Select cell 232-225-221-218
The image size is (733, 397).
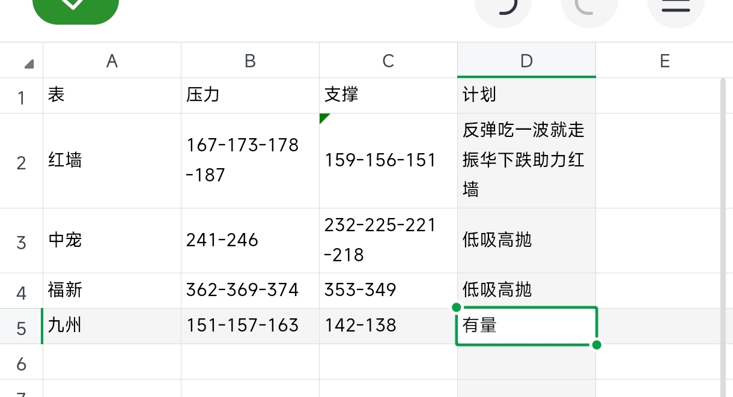388,241
